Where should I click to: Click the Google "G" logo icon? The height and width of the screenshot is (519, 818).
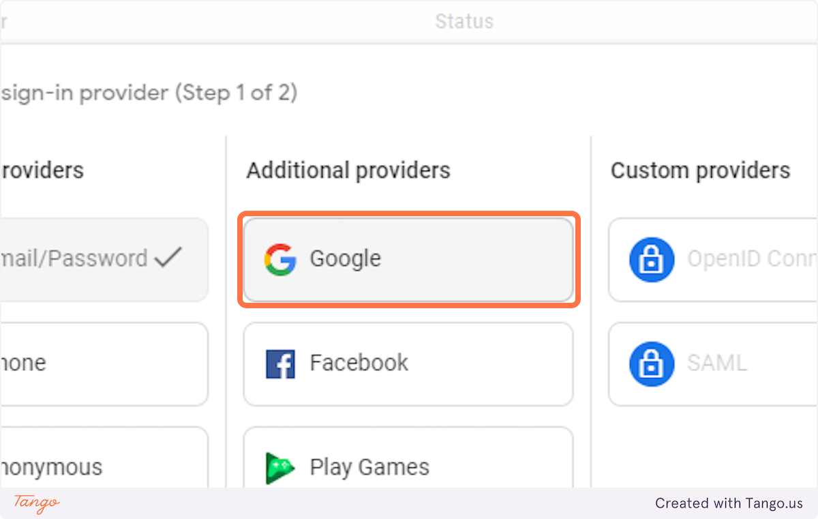(280, 259)
